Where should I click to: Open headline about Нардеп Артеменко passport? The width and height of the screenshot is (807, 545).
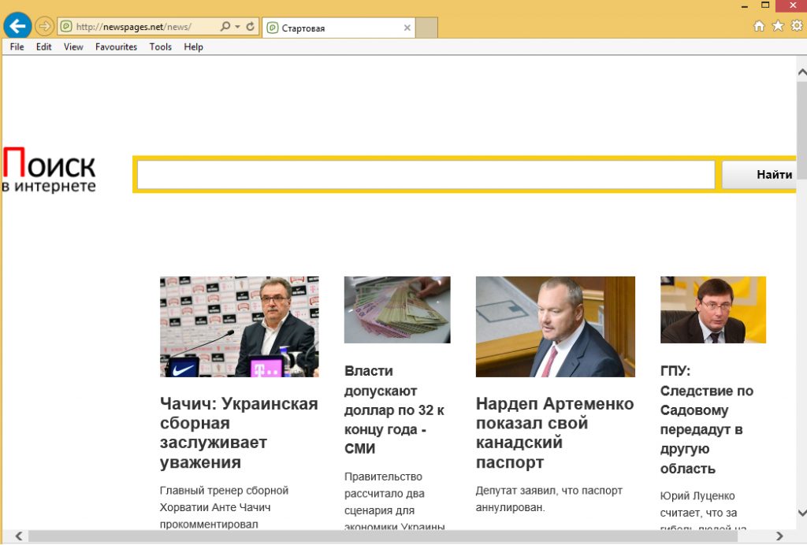[x=554, y=432]
